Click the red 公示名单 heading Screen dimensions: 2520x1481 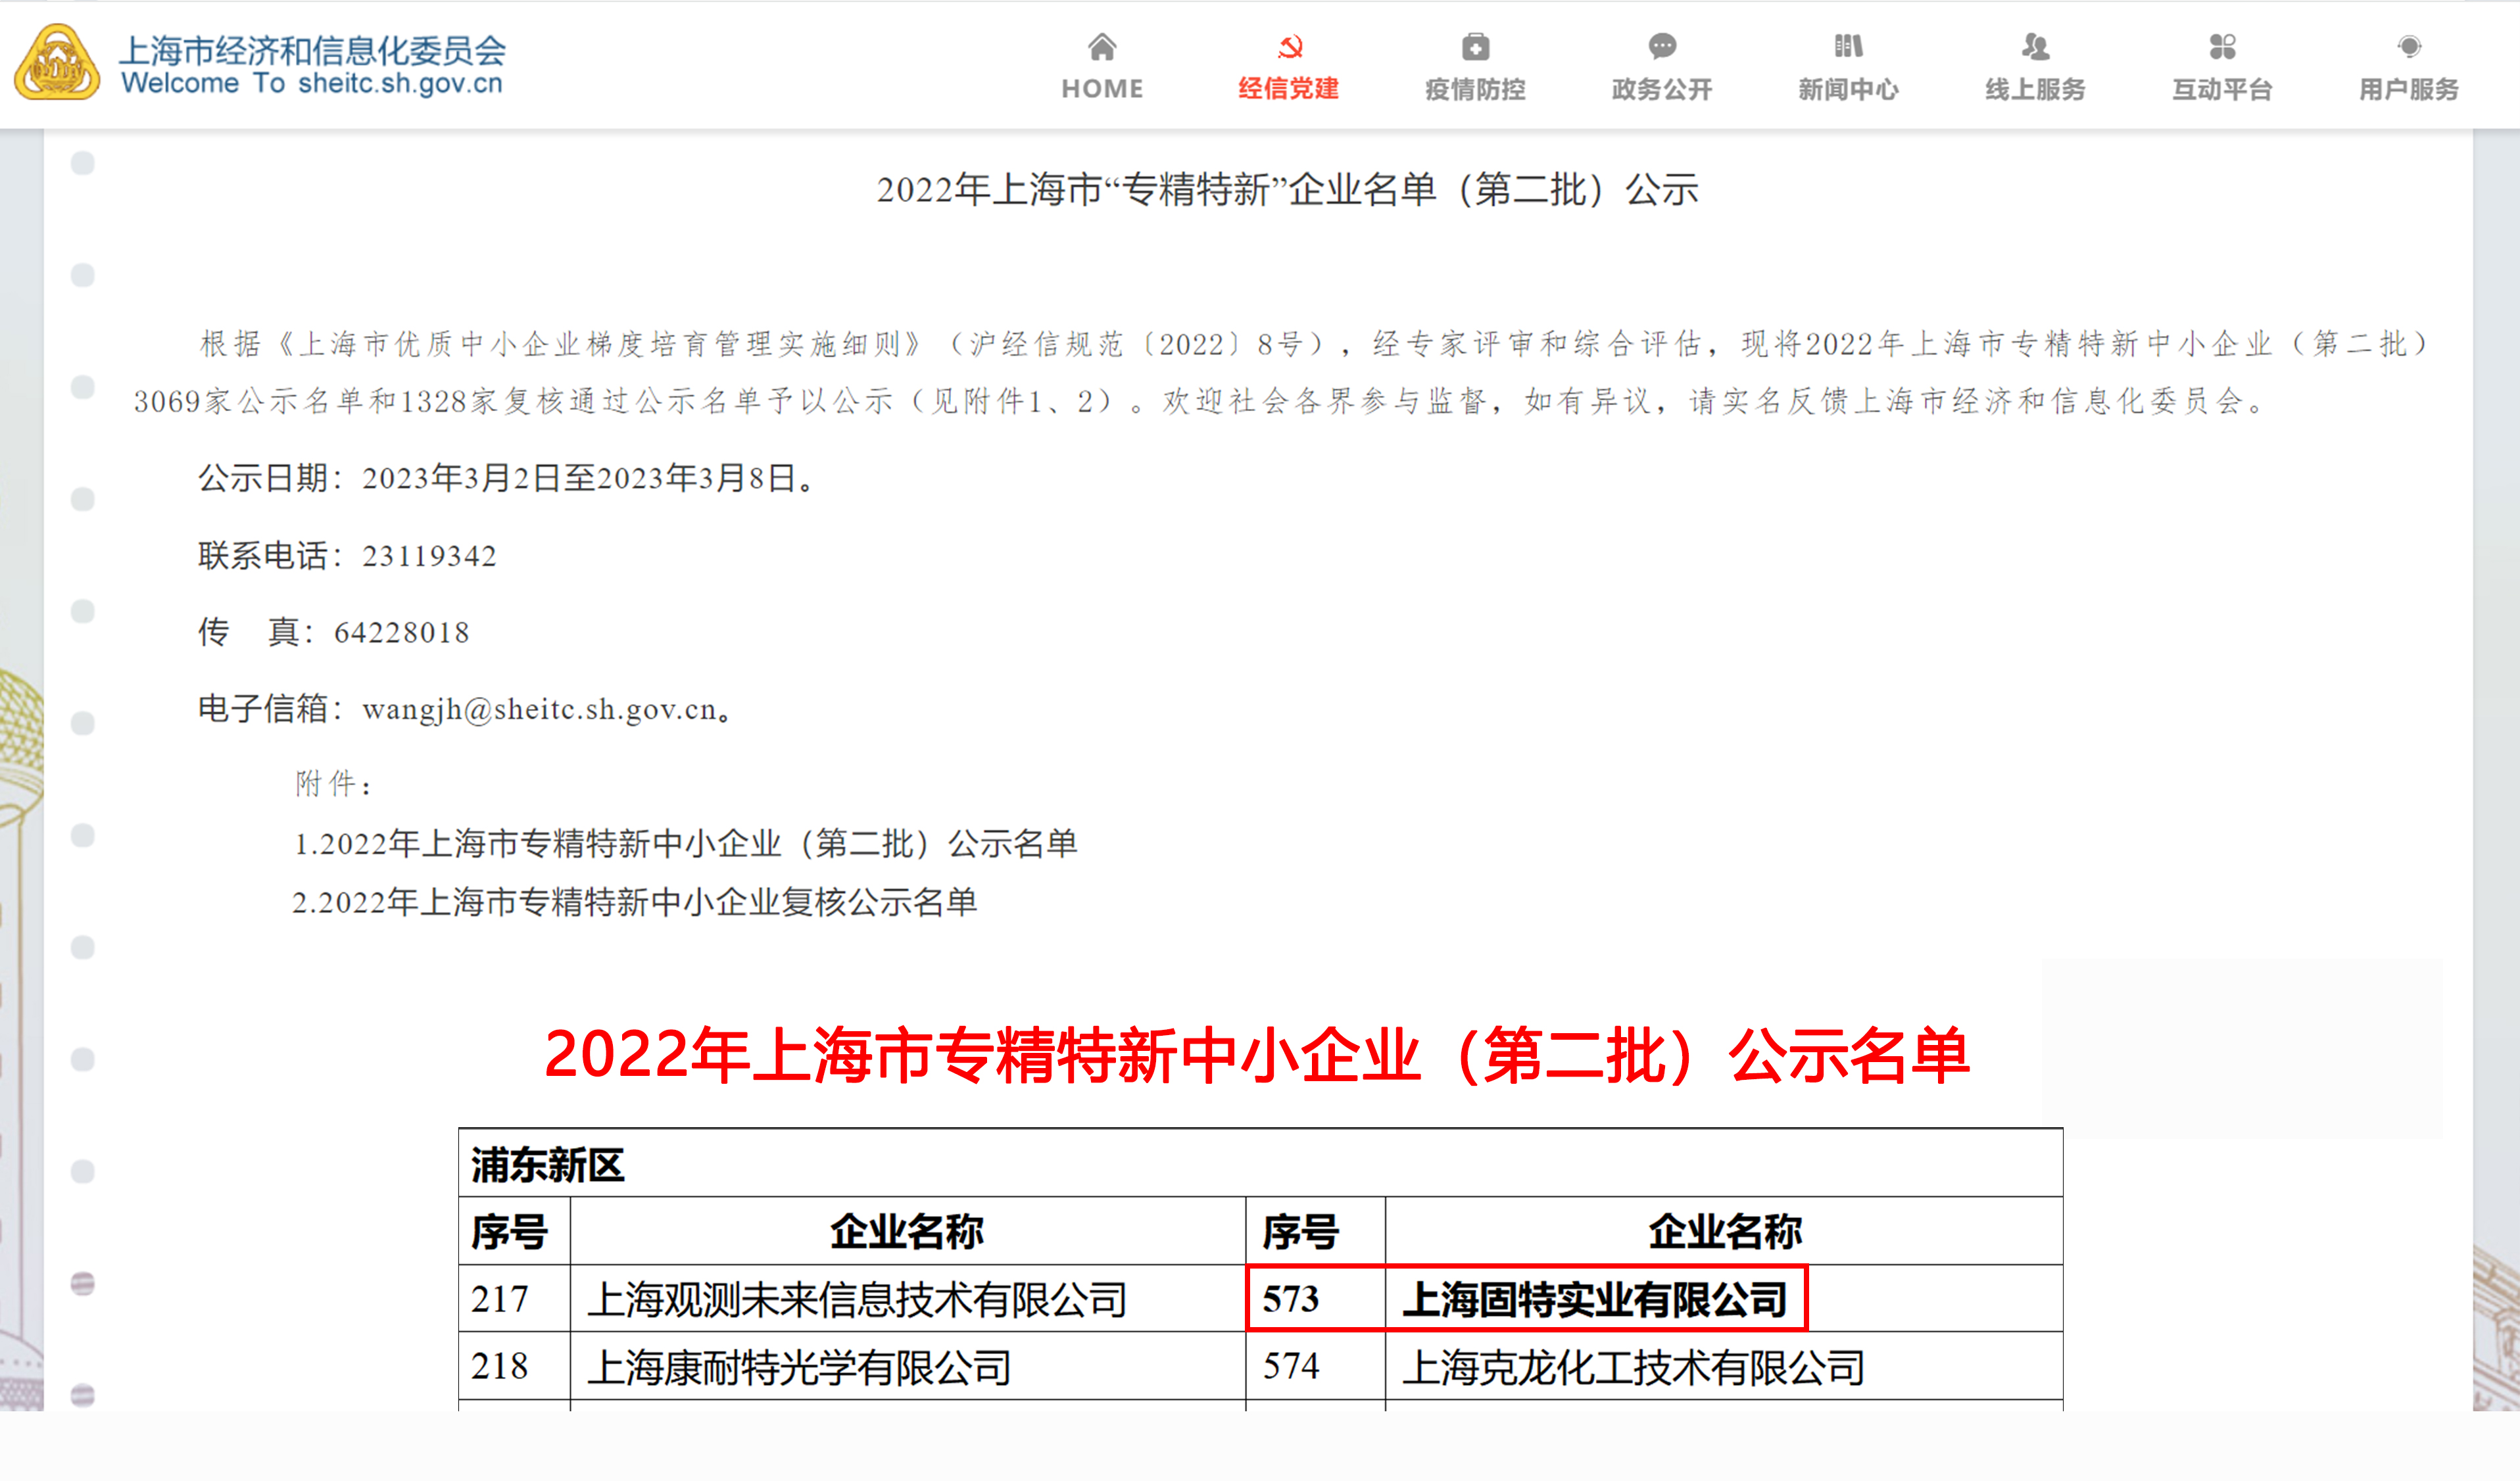point(1257,1056)
